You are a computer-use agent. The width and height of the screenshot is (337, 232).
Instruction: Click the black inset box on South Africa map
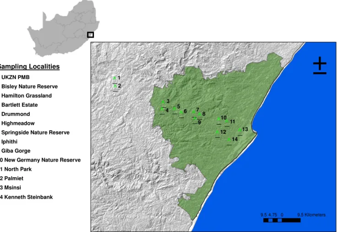91,35
